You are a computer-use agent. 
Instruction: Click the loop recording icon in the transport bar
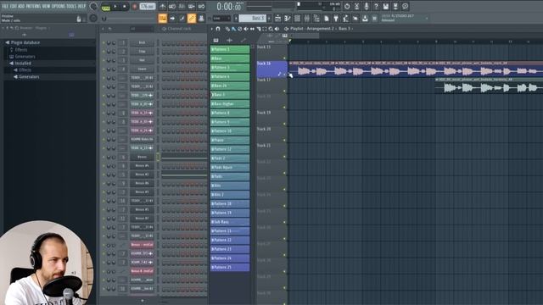point(201,6)
